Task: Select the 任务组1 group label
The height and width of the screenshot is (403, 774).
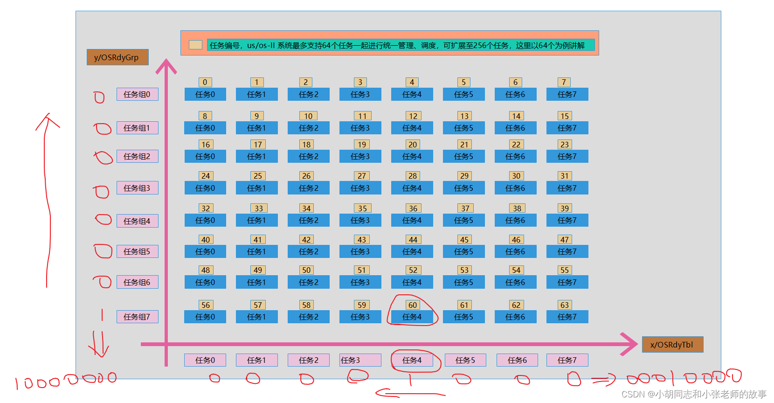Action: coord(137,128)
